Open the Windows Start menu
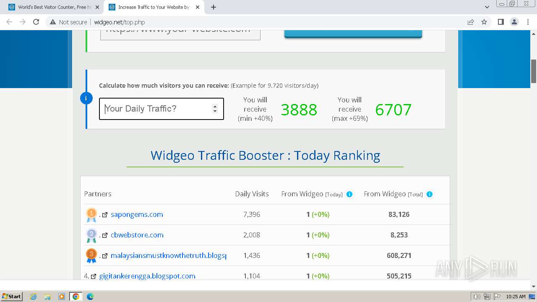This screenshot has width=537, height=302. pyautogui.click(x=12, y=296)
